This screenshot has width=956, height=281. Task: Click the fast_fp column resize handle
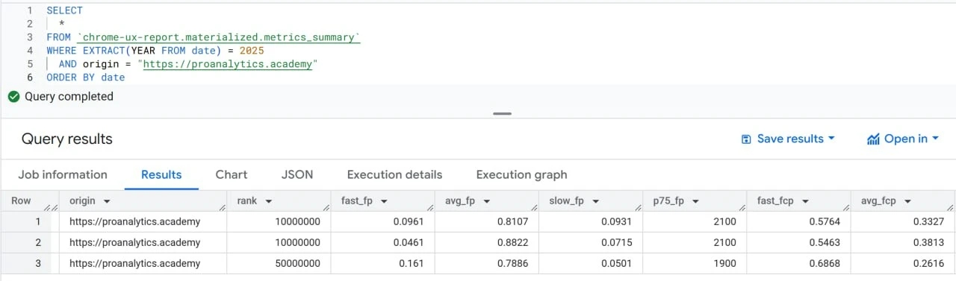pyautogui.click(x=429, y=208)
